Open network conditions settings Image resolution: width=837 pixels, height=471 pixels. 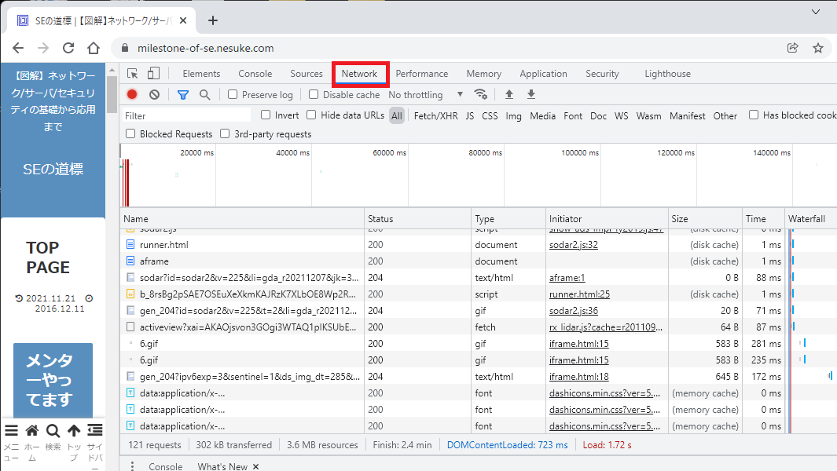(x=481, y=93)
